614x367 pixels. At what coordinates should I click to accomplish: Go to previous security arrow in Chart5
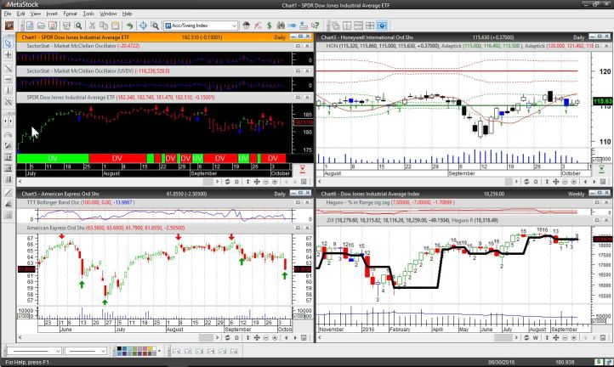pos(287,337)
